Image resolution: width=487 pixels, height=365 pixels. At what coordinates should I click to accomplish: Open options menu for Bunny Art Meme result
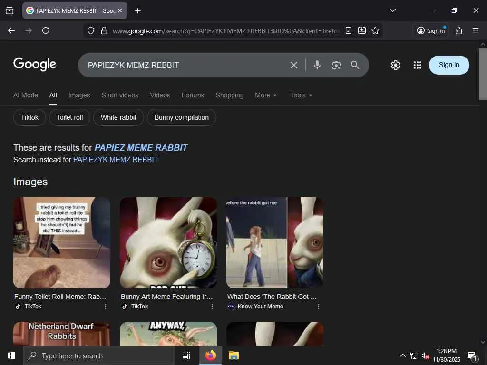(x=212, y=307)
